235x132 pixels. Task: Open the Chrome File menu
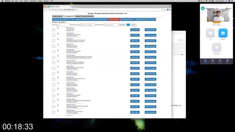(12, 1)
